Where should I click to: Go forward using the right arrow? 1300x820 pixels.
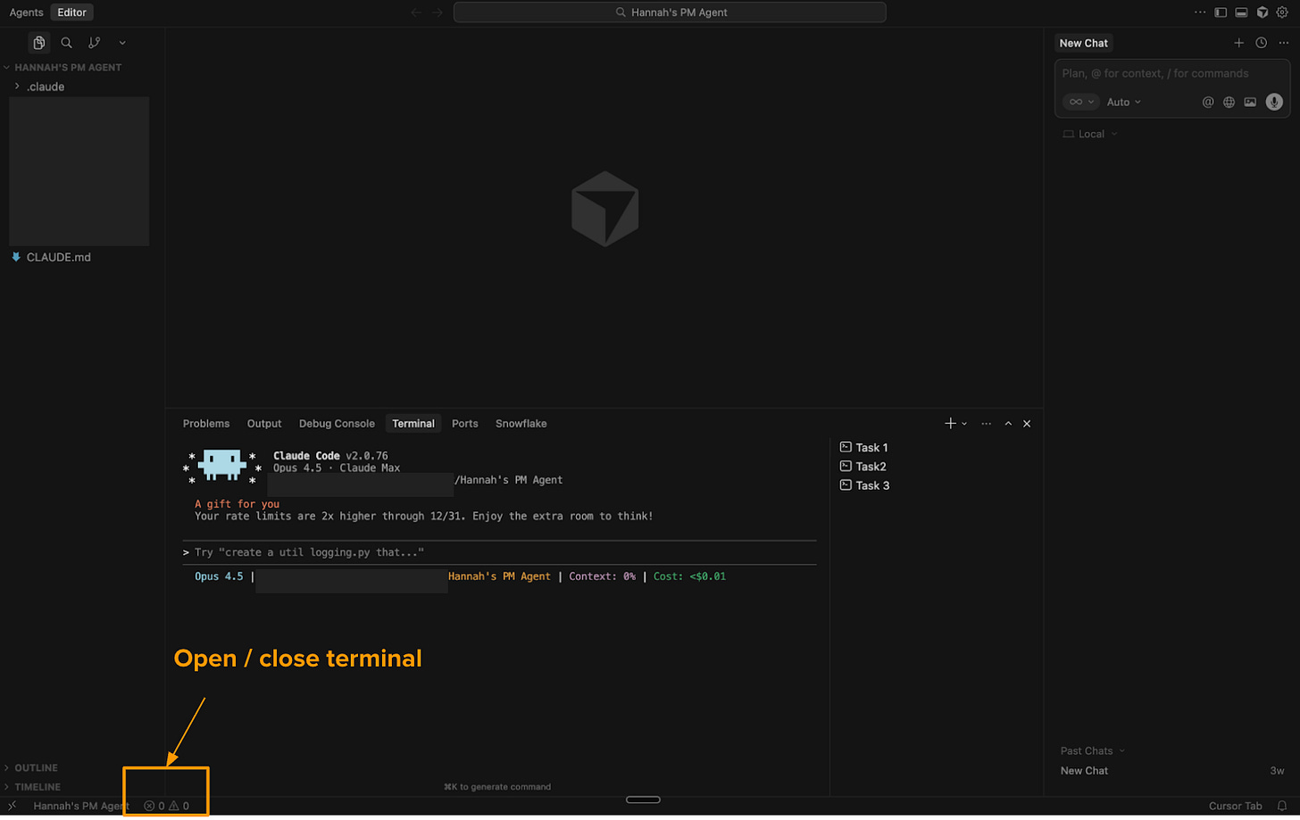[x=437, y=12]
